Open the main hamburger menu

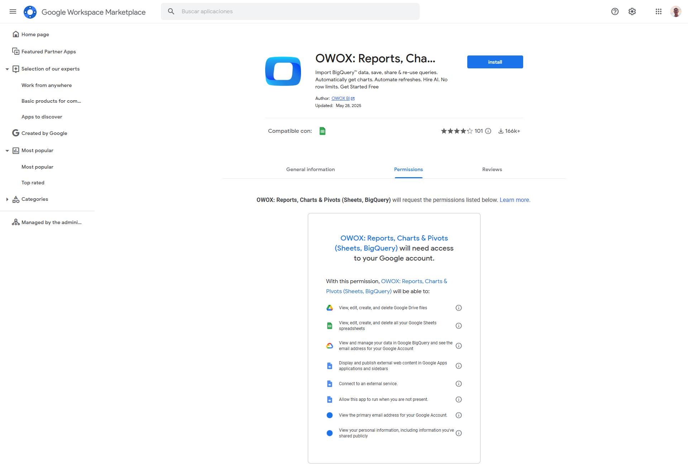[x=13, y=11]
